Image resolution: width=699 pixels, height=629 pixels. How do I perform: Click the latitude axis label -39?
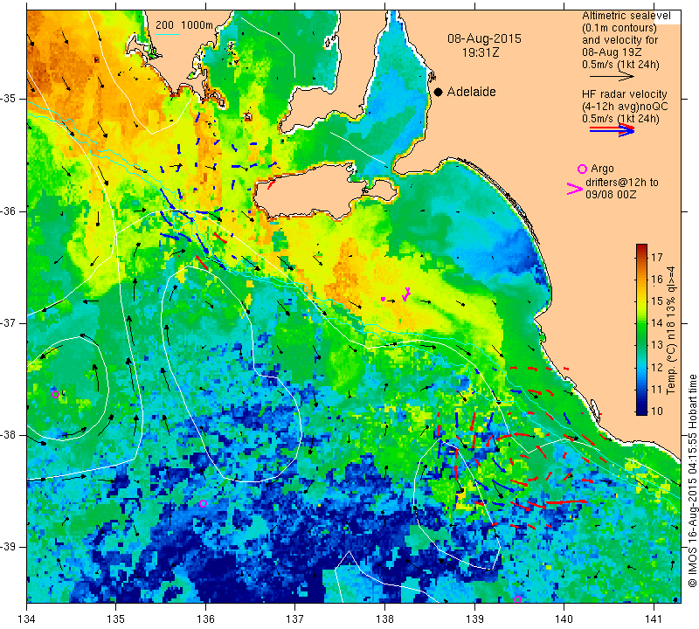(10, 547)
